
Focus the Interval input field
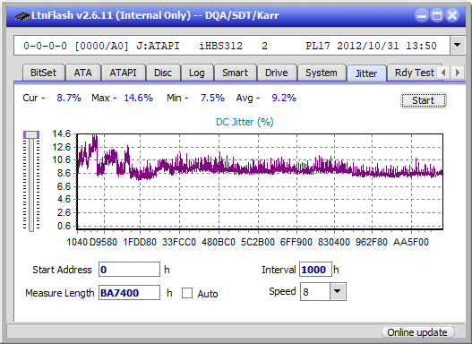click(315, 270)
